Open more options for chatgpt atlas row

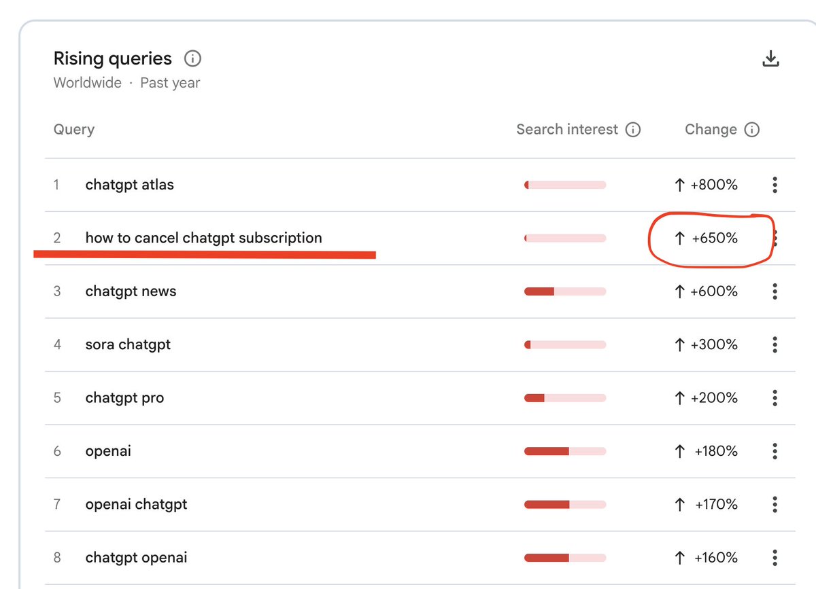tap(775, 185)
